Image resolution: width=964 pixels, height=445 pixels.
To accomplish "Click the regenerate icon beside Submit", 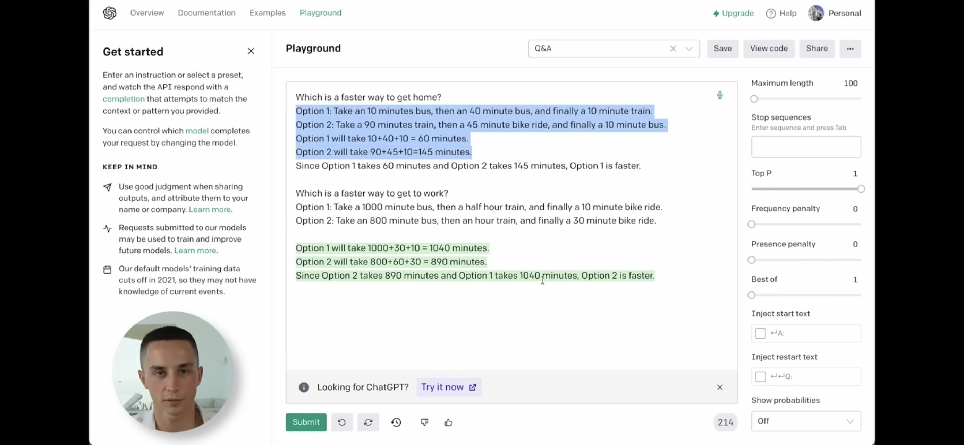I will pyautogui.click(x=368, y=422).
